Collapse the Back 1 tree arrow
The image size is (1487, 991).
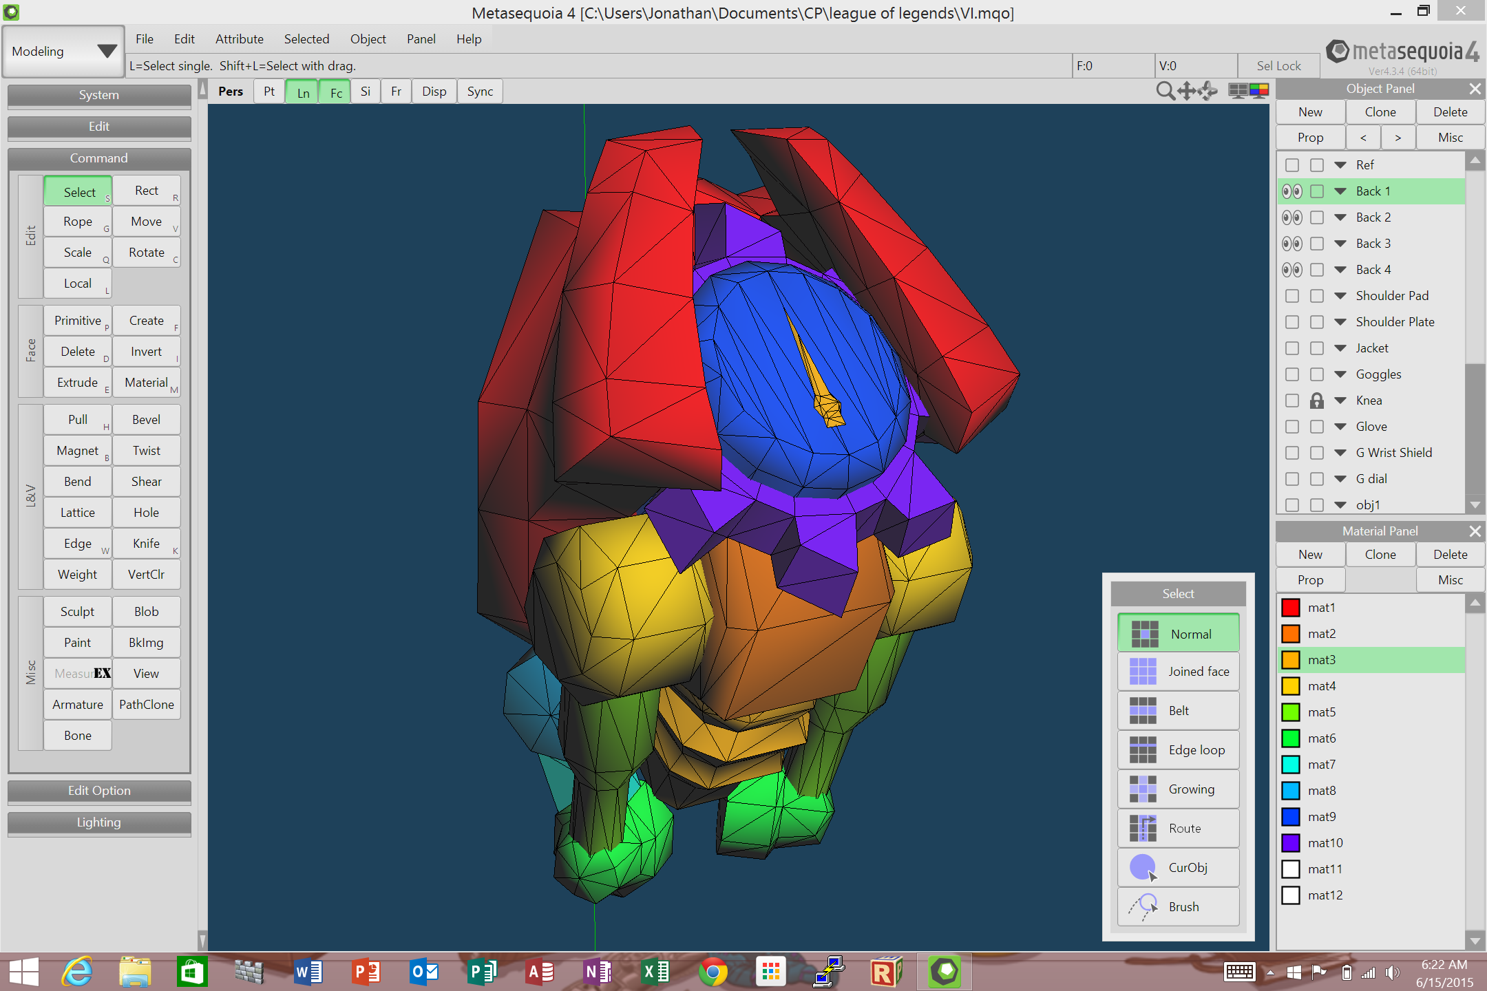tap(1340, 191)
